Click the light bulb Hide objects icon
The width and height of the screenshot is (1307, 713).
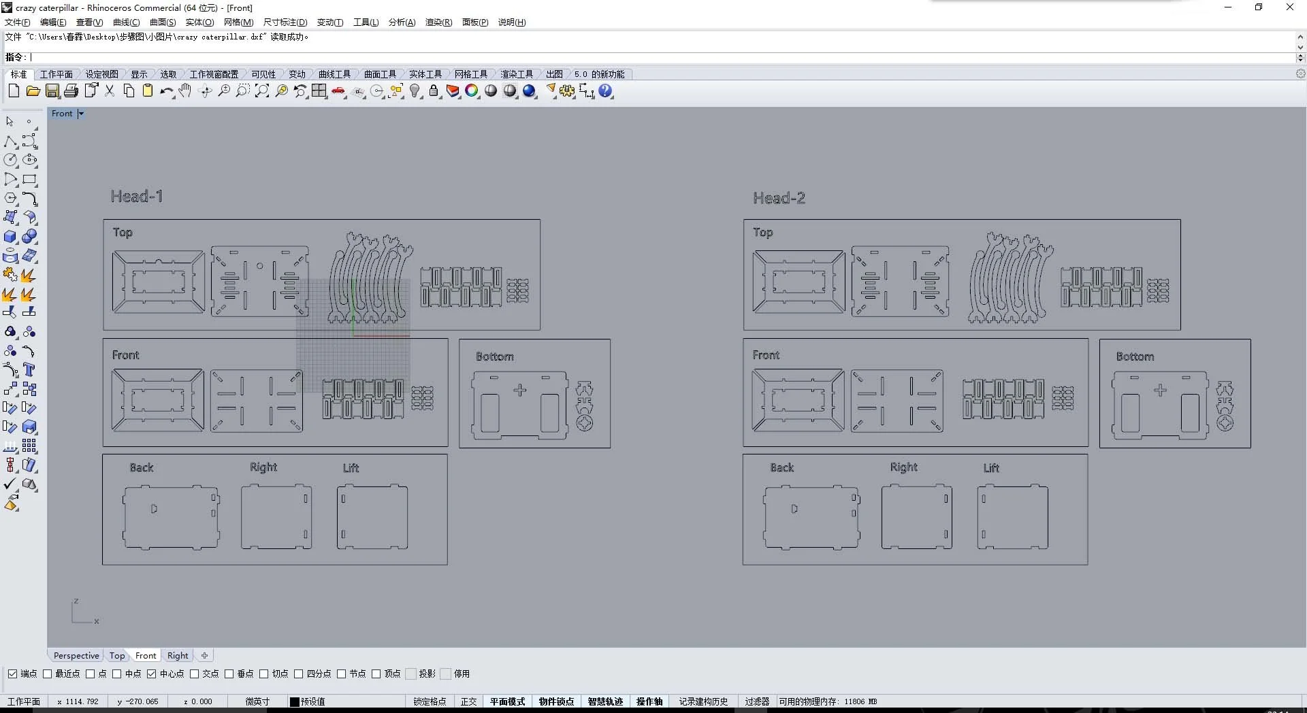415,90
